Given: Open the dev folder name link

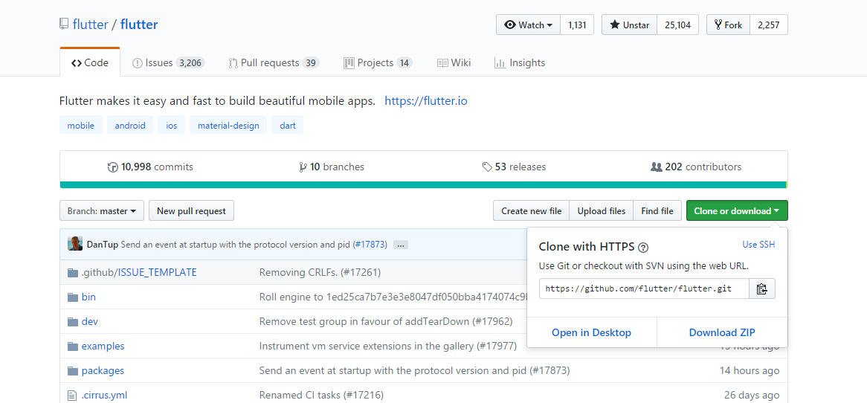Looking at the screenshot, I should pyautogui.click(x=89, y=322).
